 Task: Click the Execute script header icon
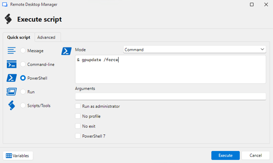click(8, 19)
